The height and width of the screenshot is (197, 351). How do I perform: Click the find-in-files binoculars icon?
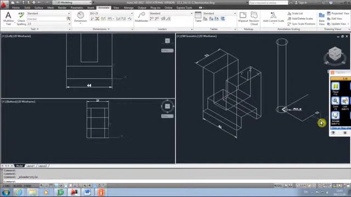[x=291, y=3]
